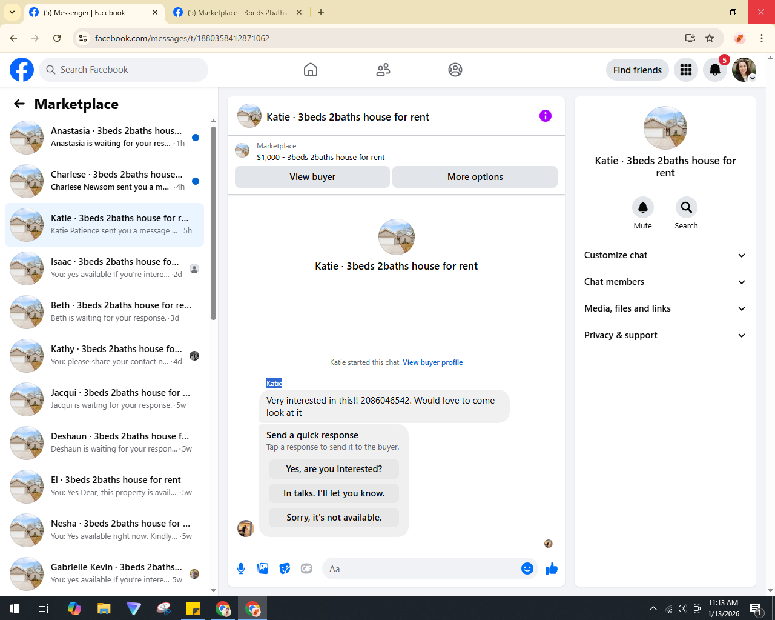Open a new browser tab

click(x=321, y=12)
